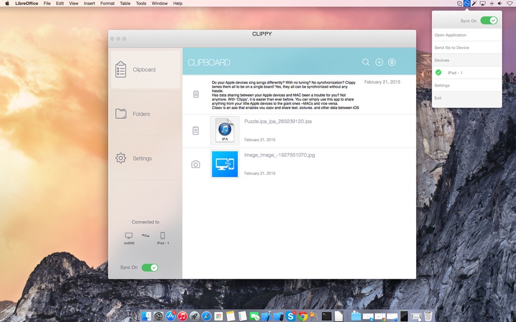Open the LibreOffice File menu
This screenshot has height=322, width=516.
click(x=47, y=3)
